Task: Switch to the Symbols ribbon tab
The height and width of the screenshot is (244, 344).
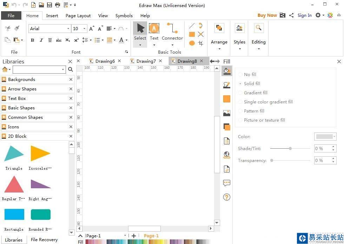Action: click(x=124, y=15)
